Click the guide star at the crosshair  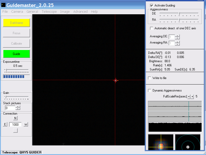tap(115, 80)
